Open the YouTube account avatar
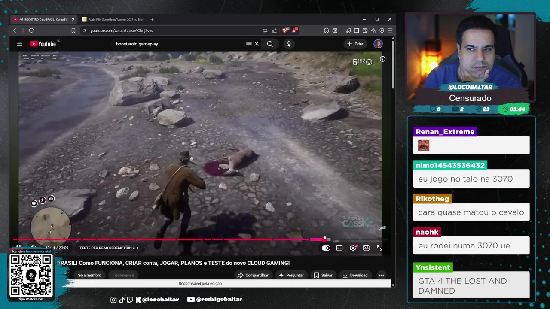This screenshot has height=309, width=550. (x=378, y=44)
